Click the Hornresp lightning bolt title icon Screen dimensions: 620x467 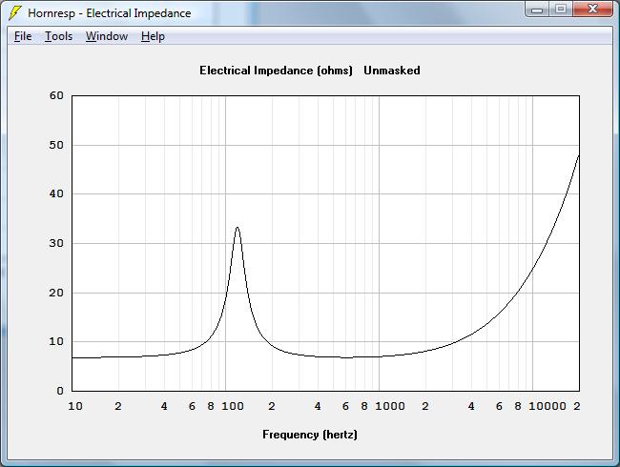coord(14,12)
